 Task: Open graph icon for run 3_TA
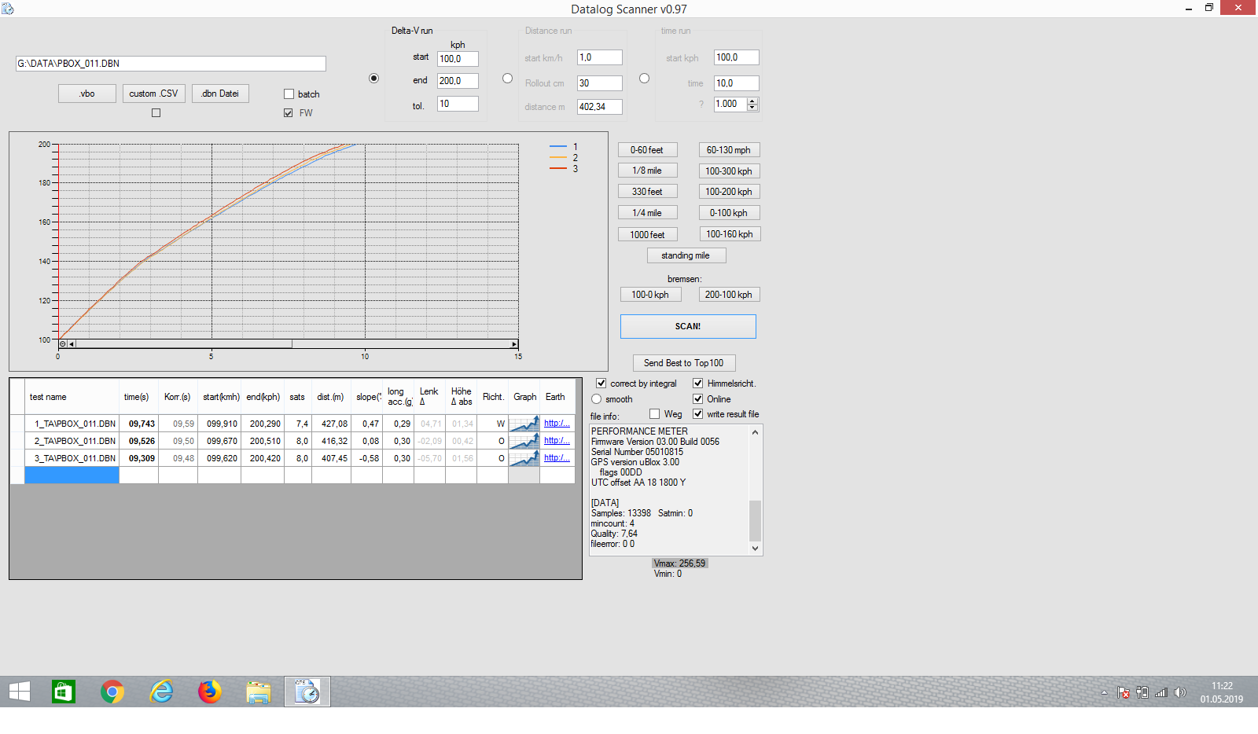point(524,458)
